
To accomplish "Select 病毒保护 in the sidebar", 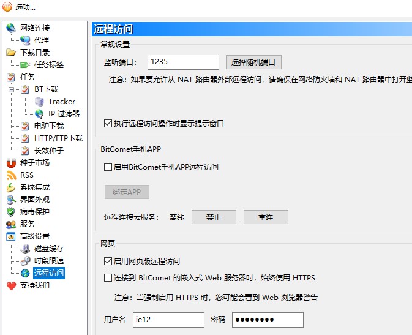I will 35,212.
